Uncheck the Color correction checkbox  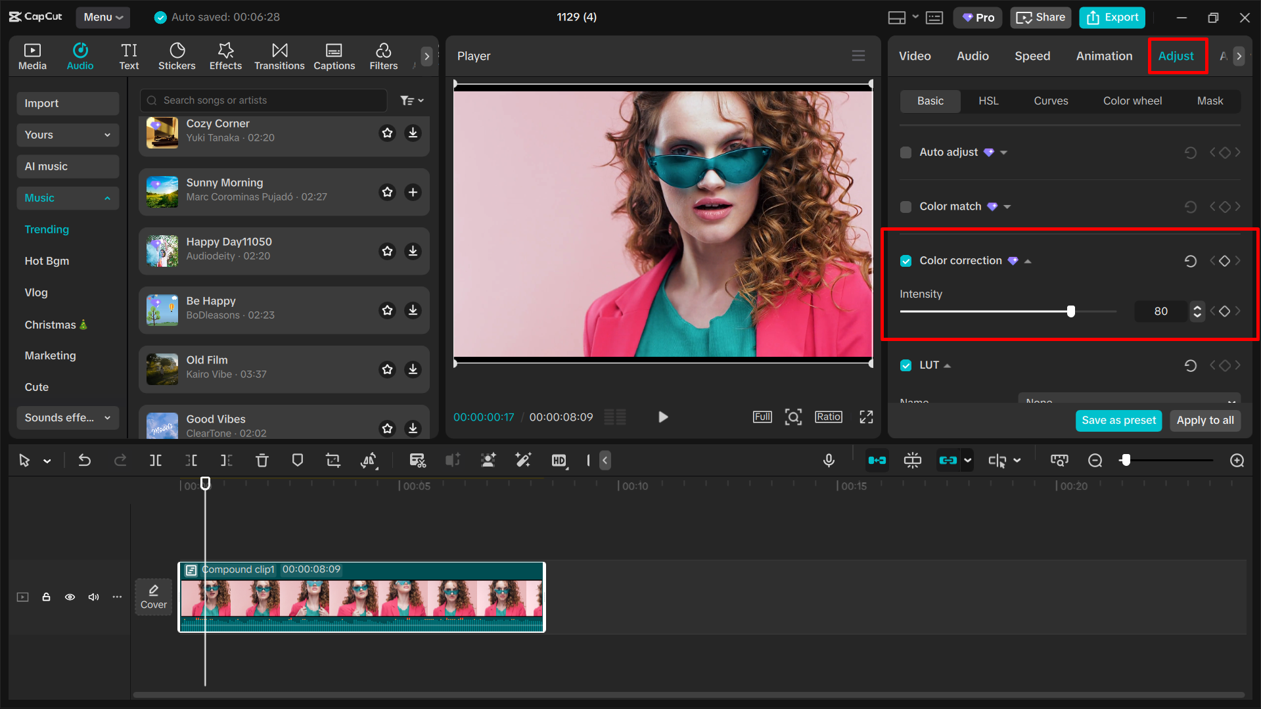coord(906,261)
